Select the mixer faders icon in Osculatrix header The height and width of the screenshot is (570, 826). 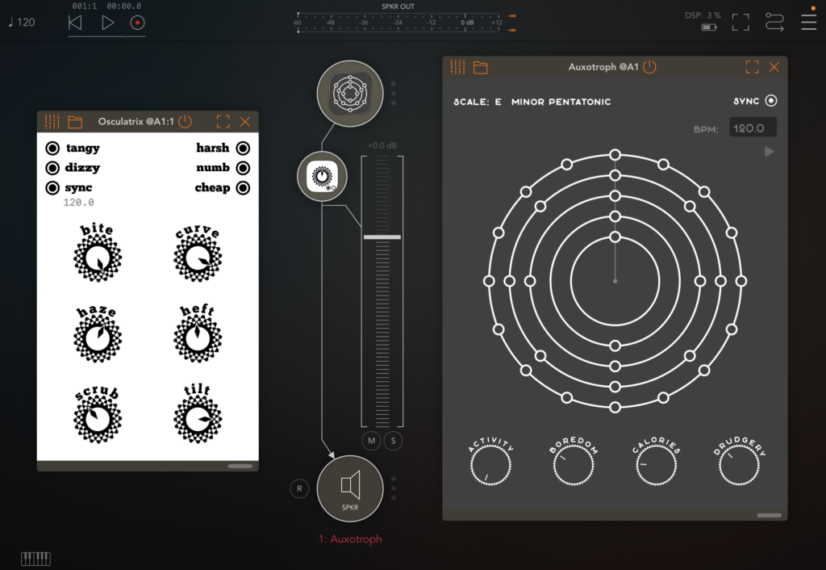click(x=52, y=122)
